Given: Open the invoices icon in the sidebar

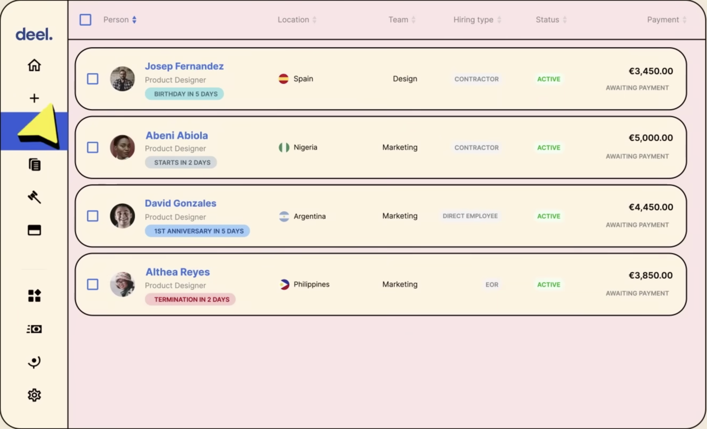Looking at the screenshot, I should [34, 328].
